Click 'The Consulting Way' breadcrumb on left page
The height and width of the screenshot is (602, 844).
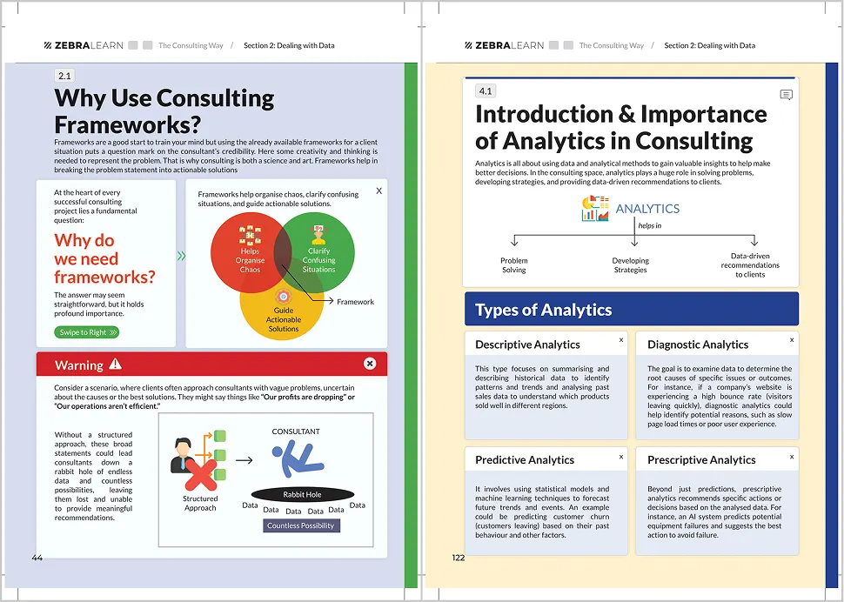click(191, 45)
